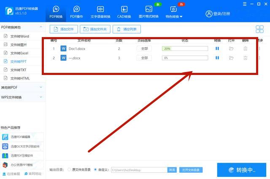Switch to 文字语音转换 tab
The width and height of the screenshot is (270, 179).
[100, 12]
